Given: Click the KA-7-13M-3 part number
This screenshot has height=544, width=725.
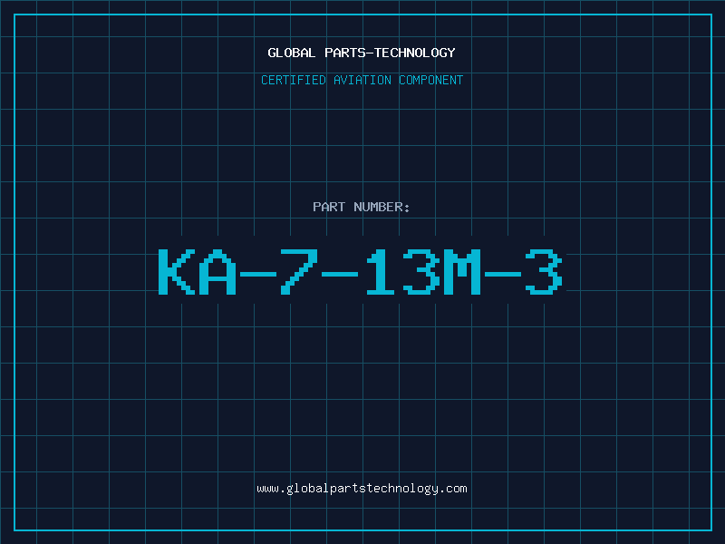Looking at the screenshot, I should [x=361, y=272].
